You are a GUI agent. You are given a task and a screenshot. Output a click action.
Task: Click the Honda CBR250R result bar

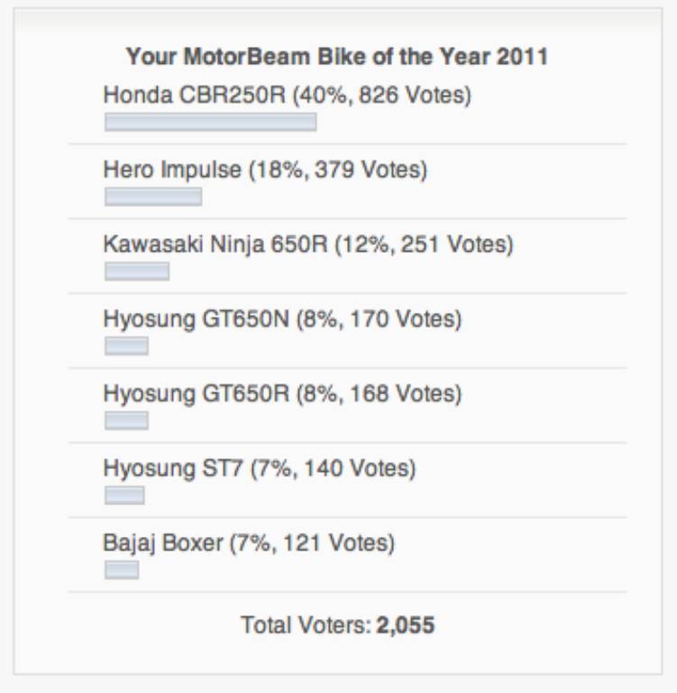[210, 122]
